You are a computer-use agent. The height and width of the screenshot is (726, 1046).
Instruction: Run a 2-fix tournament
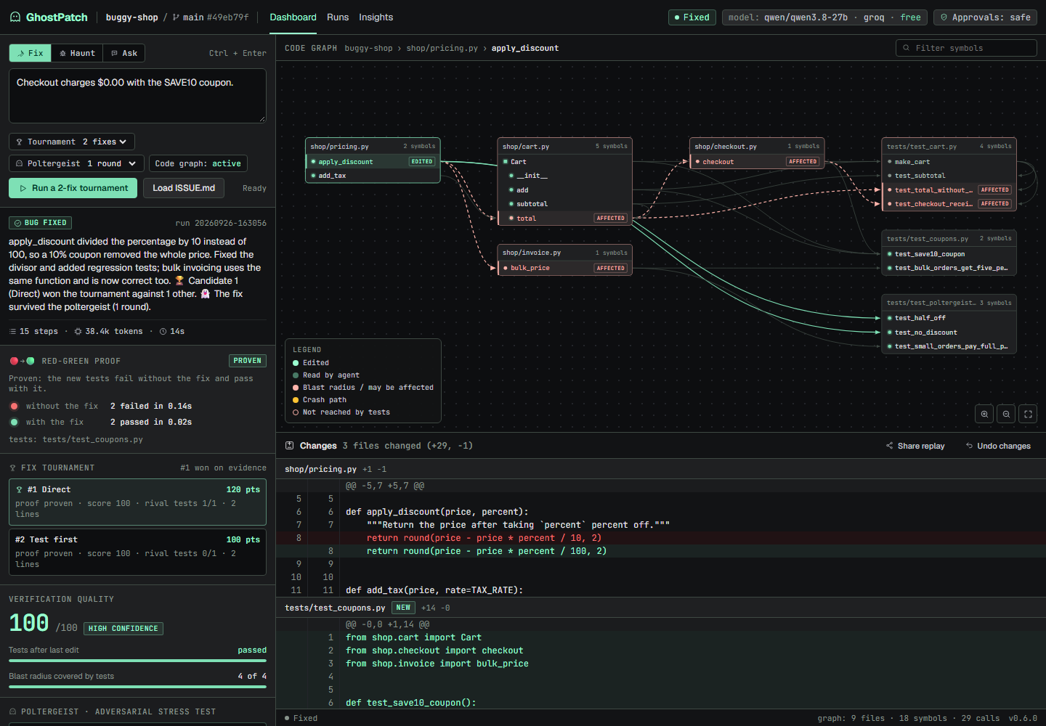pyautogui.click(x=73, y=188)
